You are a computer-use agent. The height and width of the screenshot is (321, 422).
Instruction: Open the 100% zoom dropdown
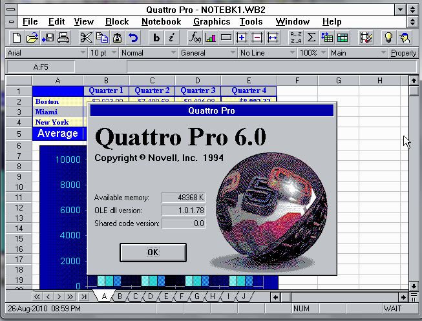pos(324,53)
